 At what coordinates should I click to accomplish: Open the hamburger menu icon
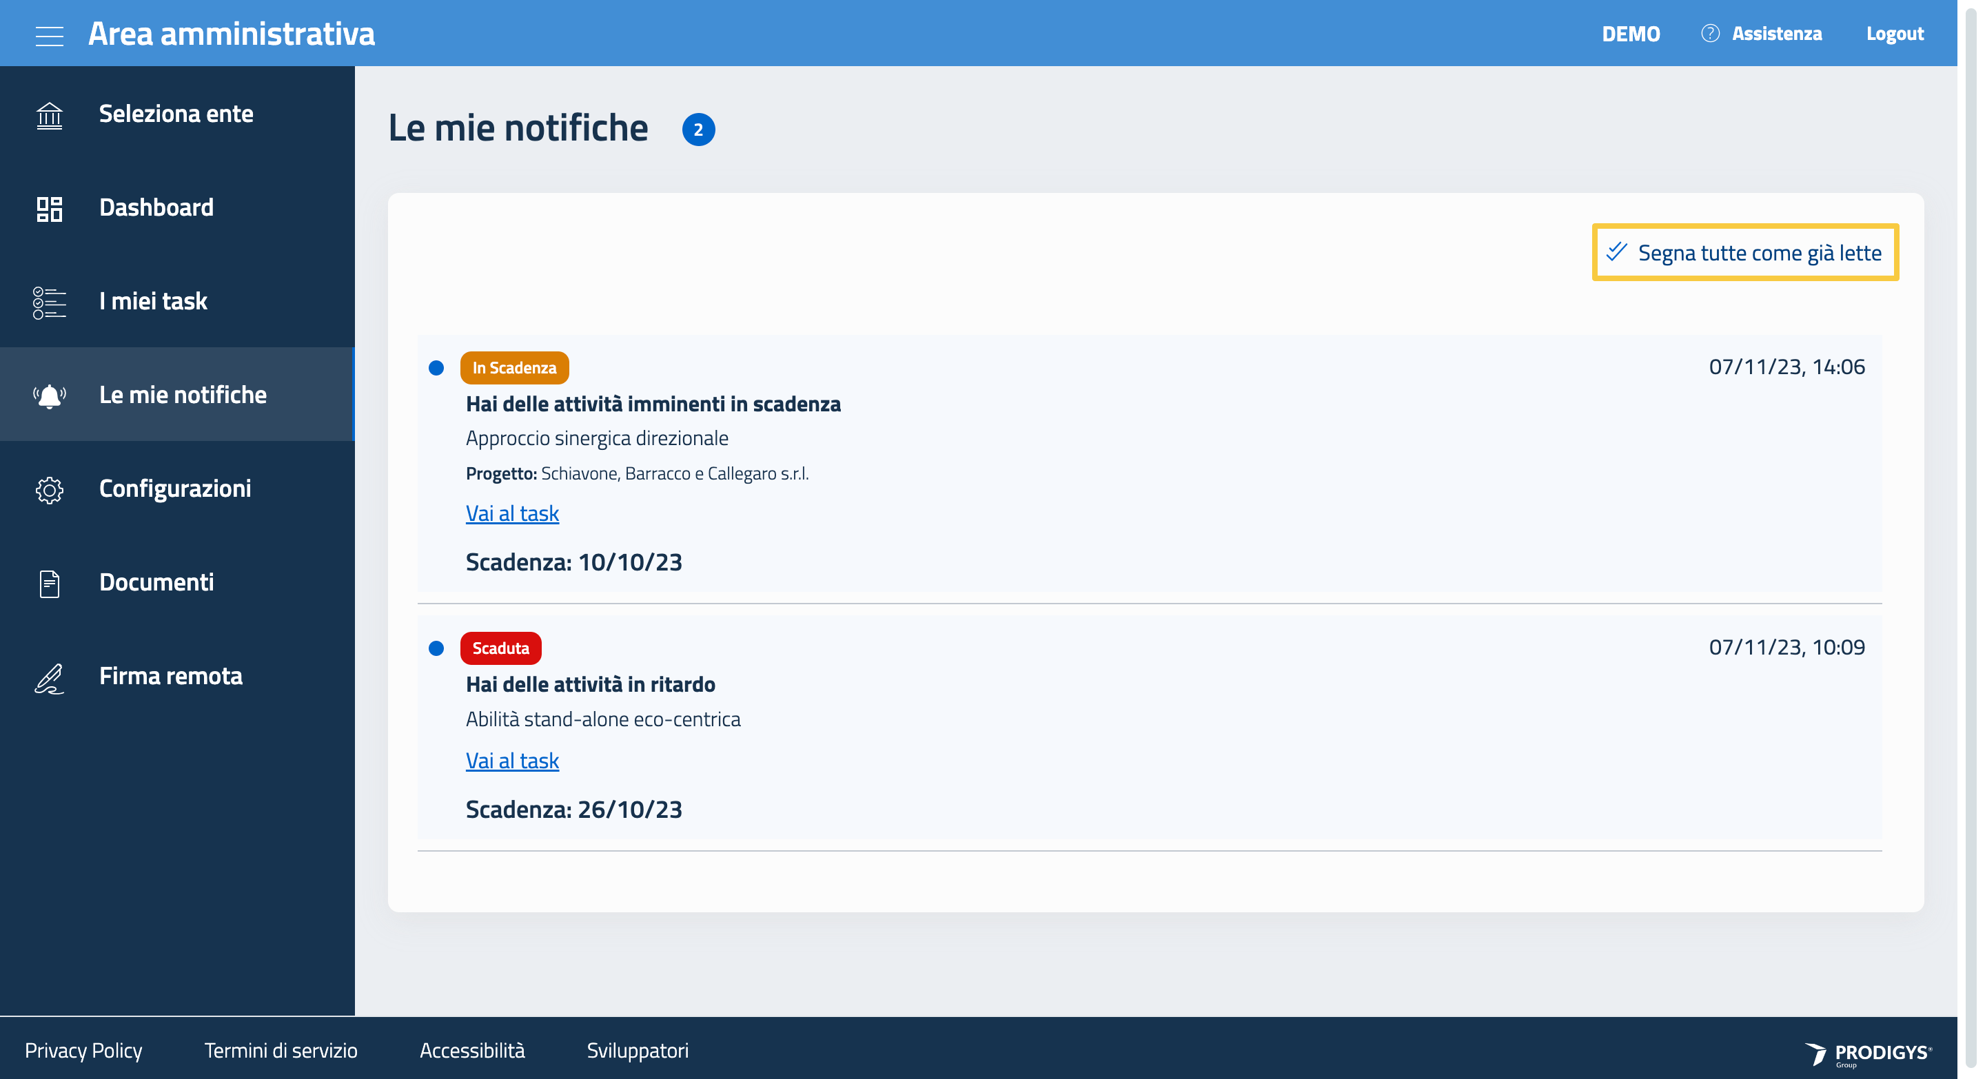click(50, 35)
